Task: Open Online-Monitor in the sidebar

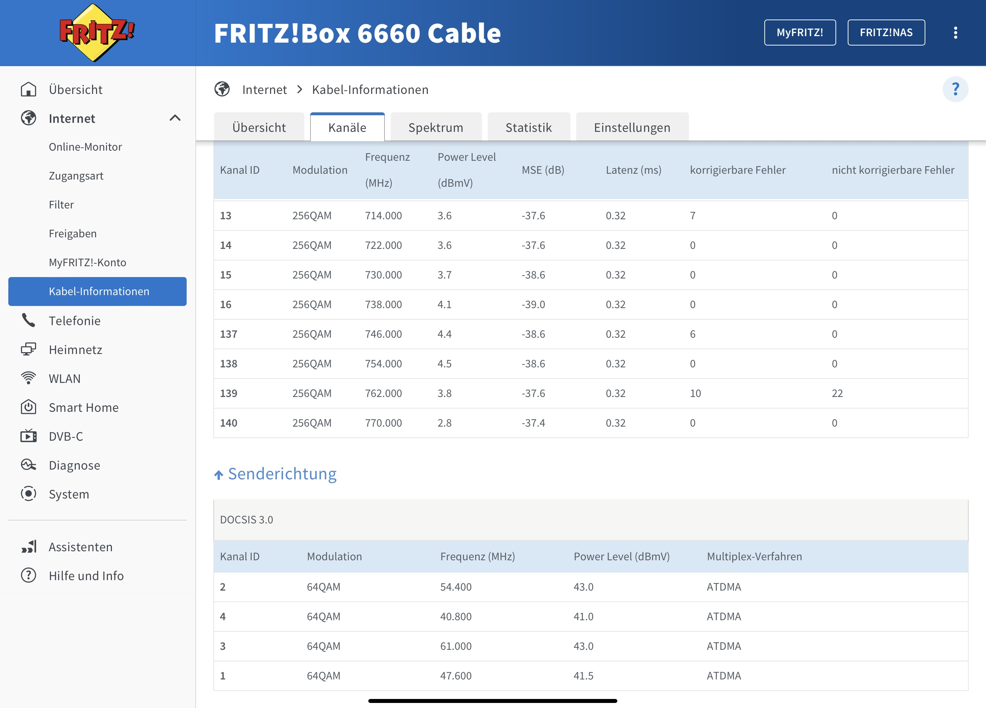Action: (x=85, y=147)
